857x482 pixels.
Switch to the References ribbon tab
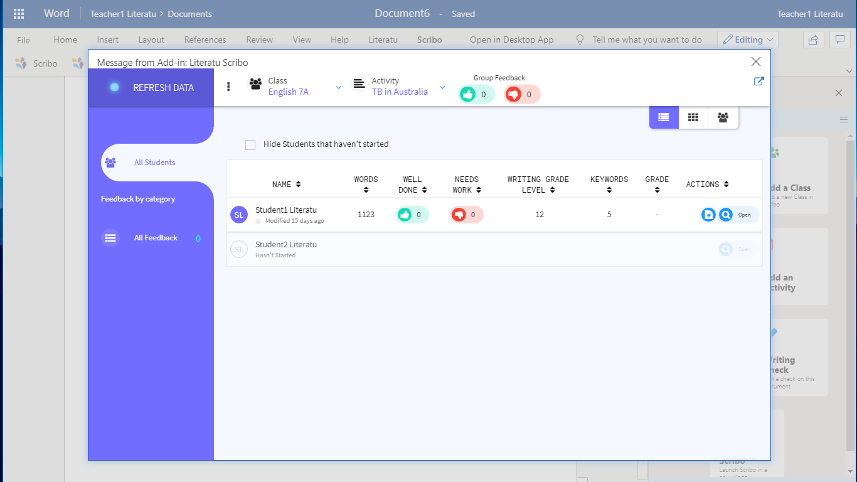coord(205,40)
